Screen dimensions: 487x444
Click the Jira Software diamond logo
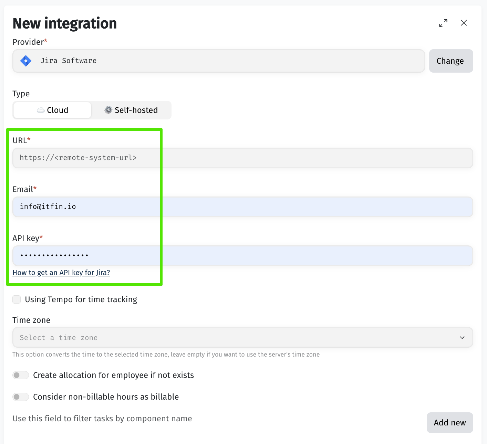(26, 61)
